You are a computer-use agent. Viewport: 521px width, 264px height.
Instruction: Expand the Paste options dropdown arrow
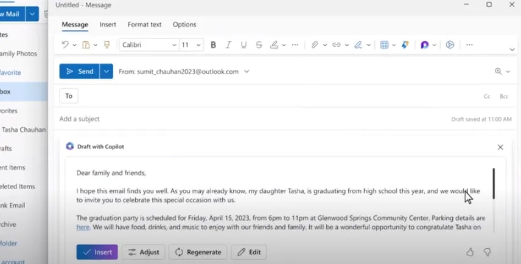(x=96, y=45)
